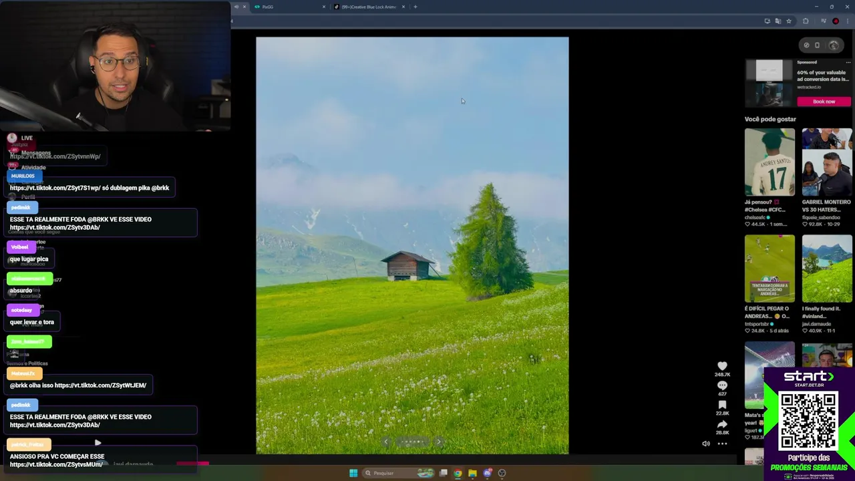Open the three-dot more options menu
The width and height of the screenshot is (855, 481).
point(722,444)
